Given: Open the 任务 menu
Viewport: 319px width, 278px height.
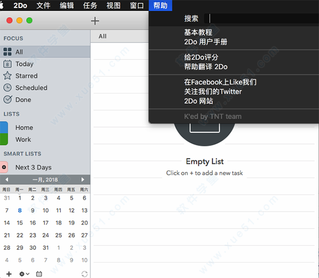Looking at the screenshot, I should [90, 5].
